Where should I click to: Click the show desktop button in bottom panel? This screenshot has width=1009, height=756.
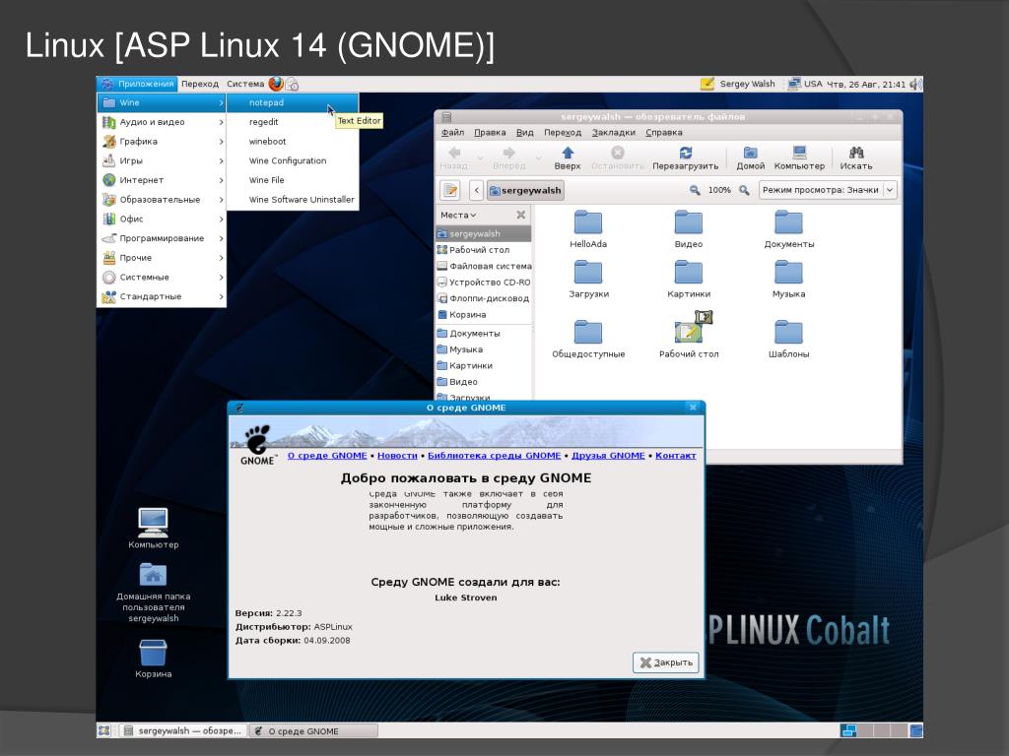104,730
